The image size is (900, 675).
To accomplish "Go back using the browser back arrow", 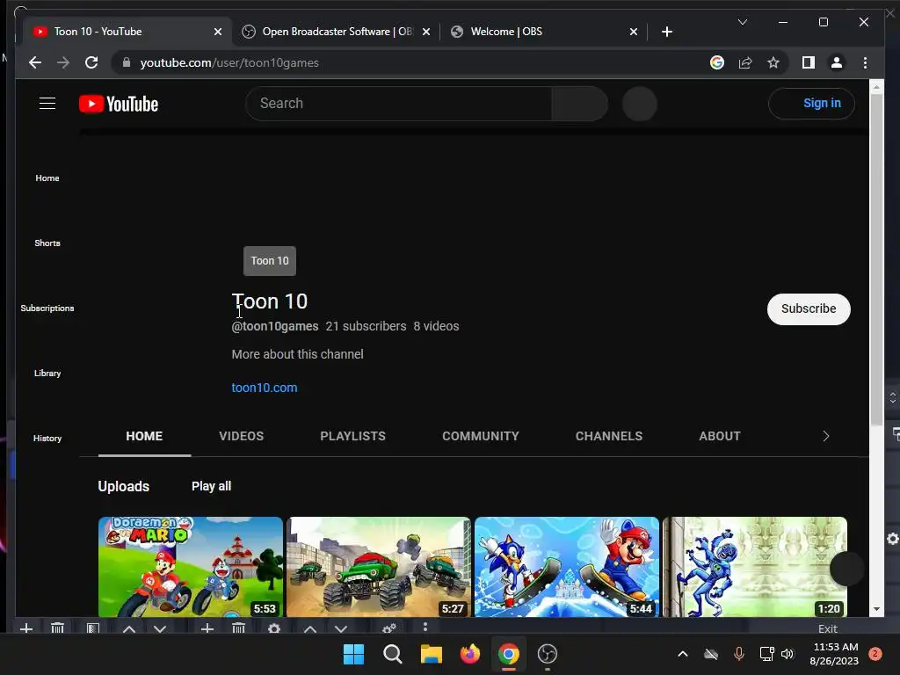I will point(35,62).
